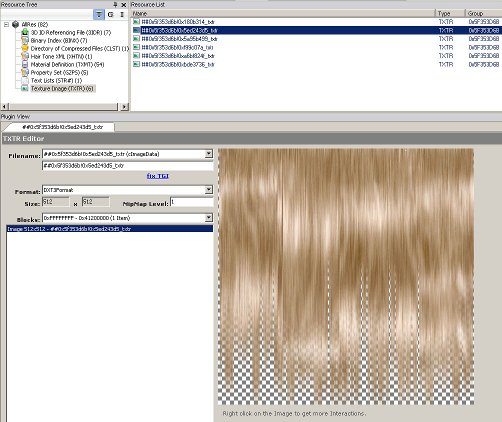Toggle the I (Instance) tree view button

point(121,14)
